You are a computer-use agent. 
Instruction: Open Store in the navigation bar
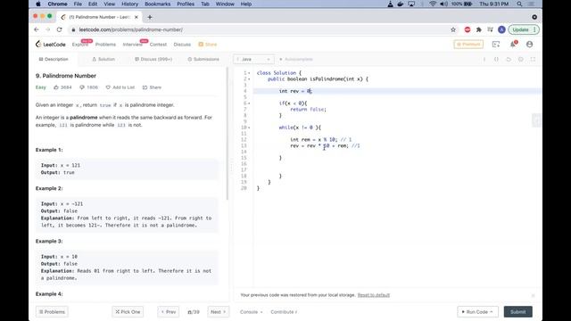coord(208,45)
